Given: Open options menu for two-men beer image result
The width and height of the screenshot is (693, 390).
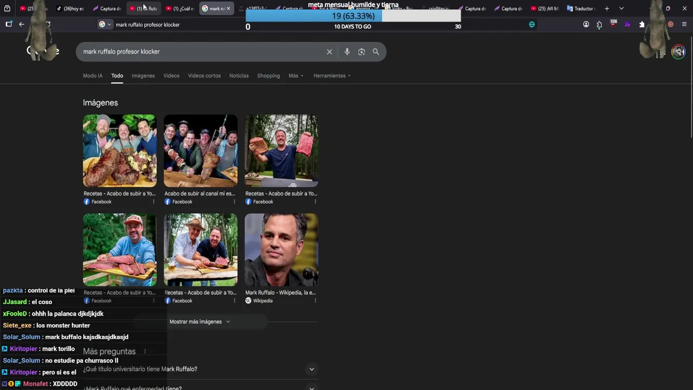Looking at the screenshot, I should point(234,301).
